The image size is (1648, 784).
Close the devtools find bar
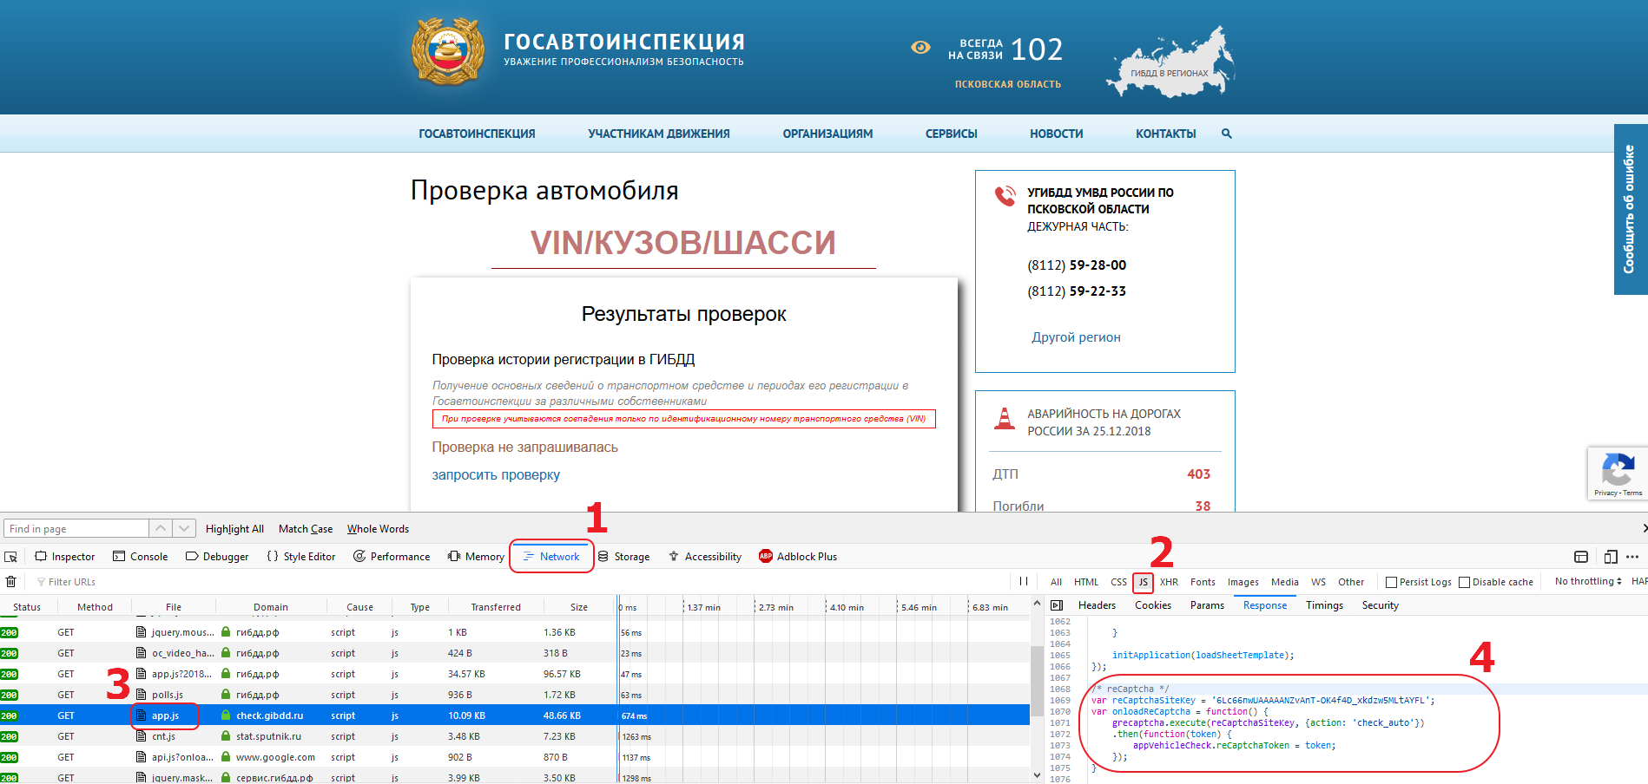click(x=1645, y=528)
